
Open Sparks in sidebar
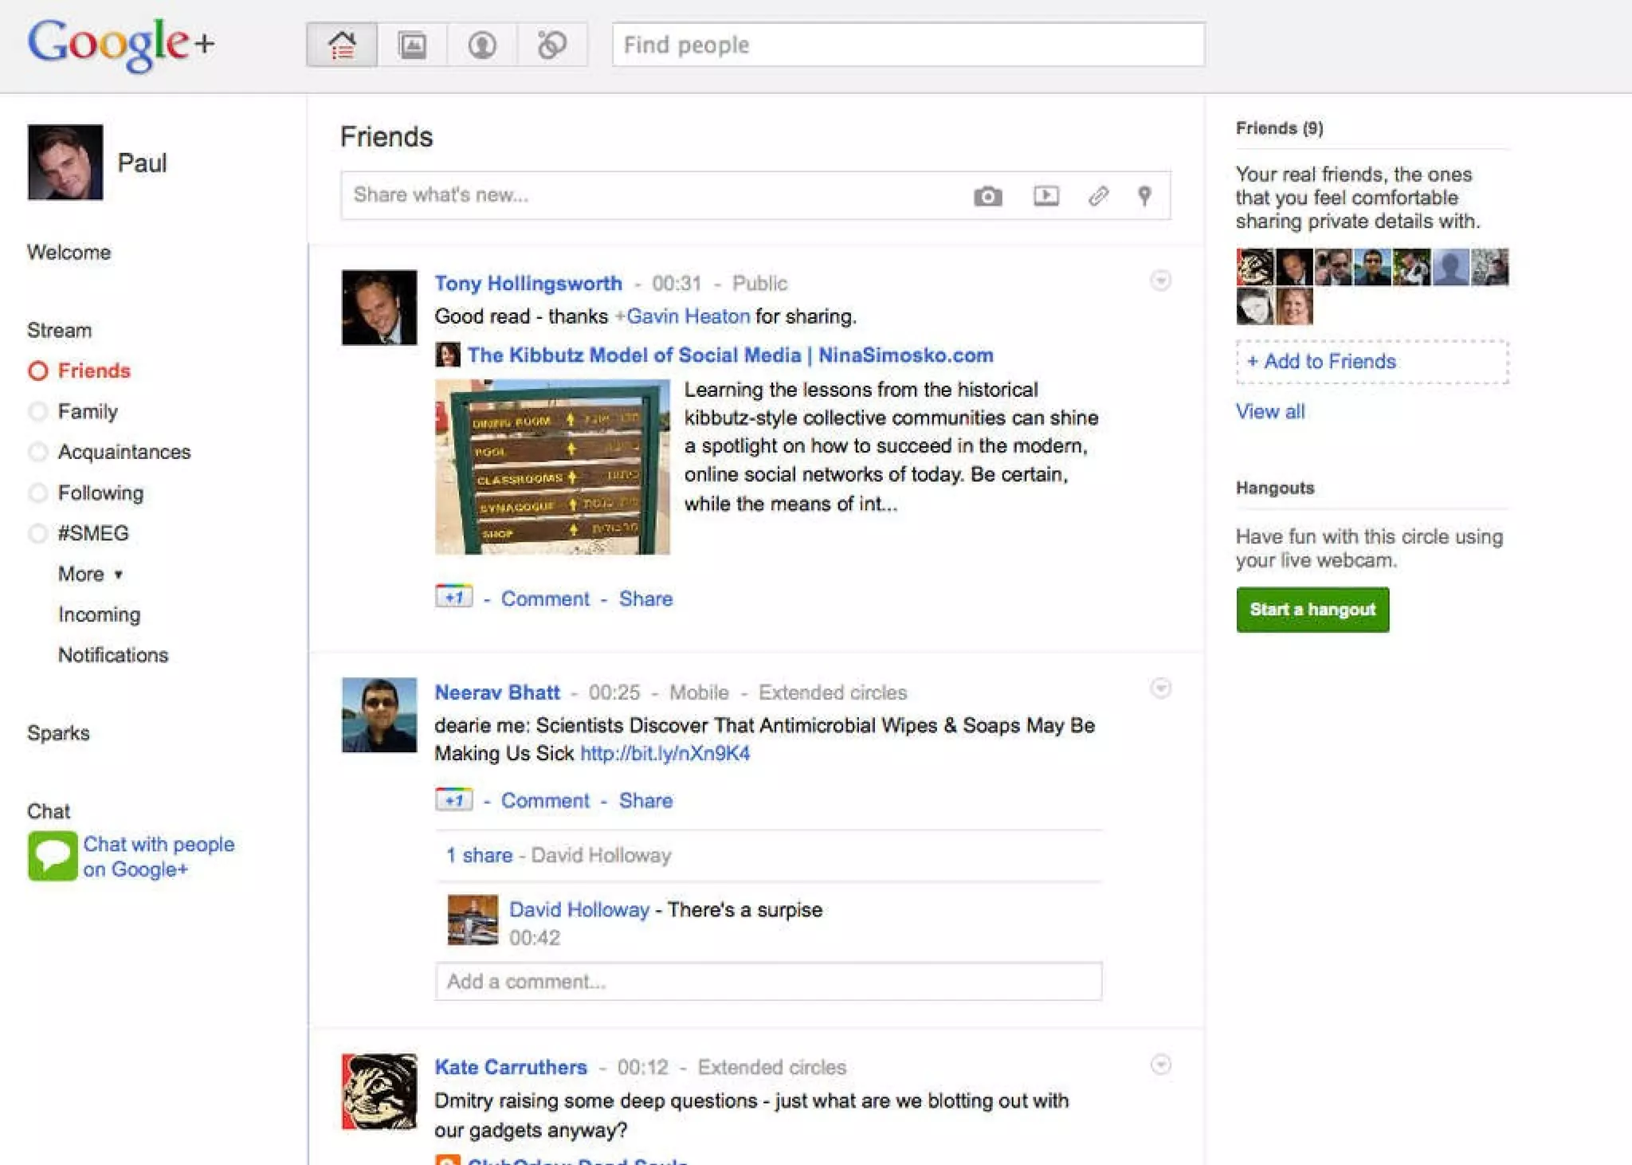[59, 733]
